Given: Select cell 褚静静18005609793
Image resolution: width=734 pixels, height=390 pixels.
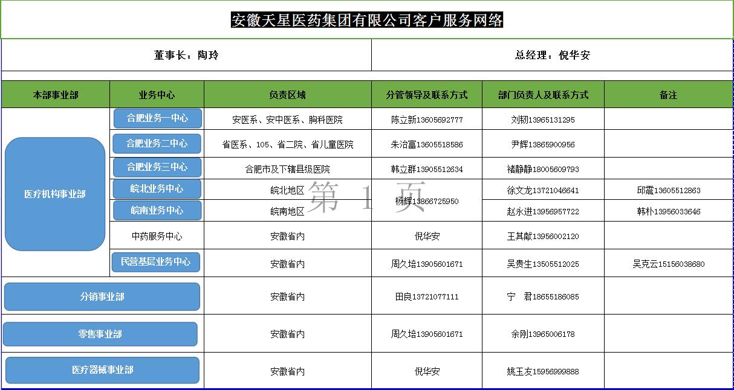Looking at the screenshot, I should pos(543,169).
